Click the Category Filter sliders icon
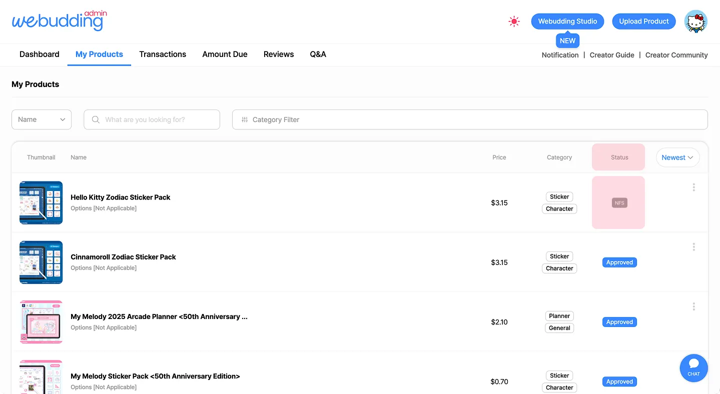The height and width of the screenshot is (394, 720). coord(245,119)
